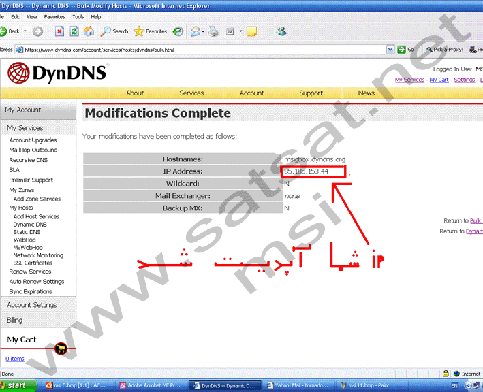Open the Support navigation tab

coord(311,93)
